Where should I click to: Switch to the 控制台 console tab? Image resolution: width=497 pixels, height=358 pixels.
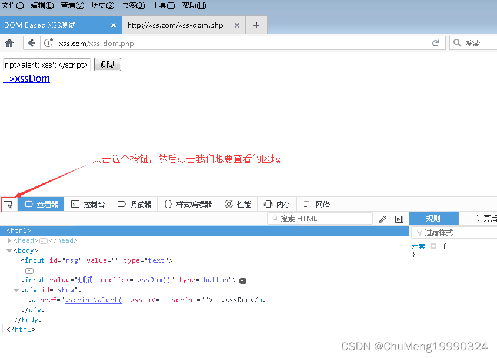88,205
